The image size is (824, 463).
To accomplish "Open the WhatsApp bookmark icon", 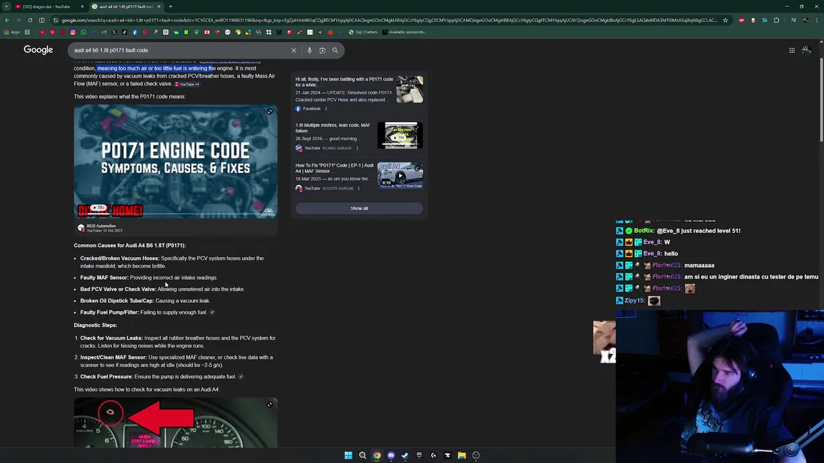I will (x=83, y=32).
